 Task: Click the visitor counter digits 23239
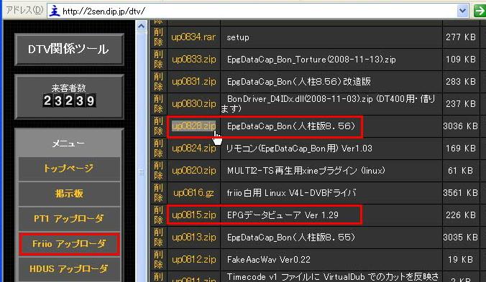pyautogui.click(x=69, y=100)
